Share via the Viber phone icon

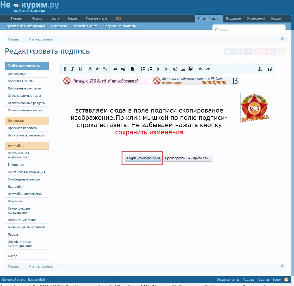tap(274, 51)
